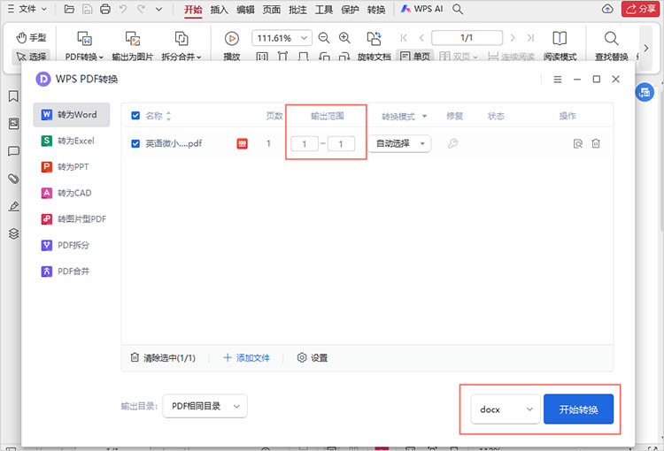Open WPS AI
This screenshot has width=664, height=451.
click(421, 9)
